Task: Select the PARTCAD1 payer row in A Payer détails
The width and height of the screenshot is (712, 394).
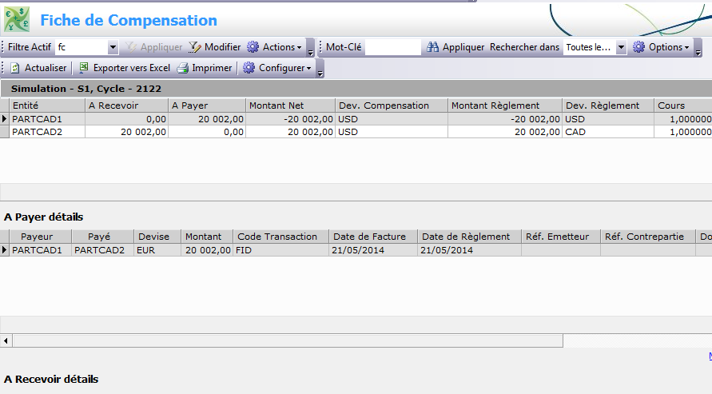Action: tap(40, 250)
